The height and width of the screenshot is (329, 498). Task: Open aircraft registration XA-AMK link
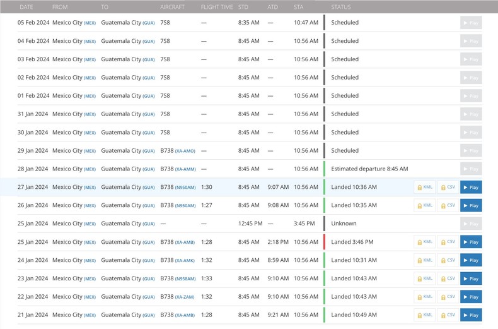point(185,260)
